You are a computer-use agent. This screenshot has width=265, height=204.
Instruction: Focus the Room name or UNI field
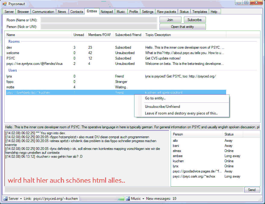99,20
